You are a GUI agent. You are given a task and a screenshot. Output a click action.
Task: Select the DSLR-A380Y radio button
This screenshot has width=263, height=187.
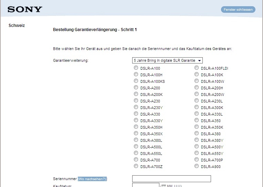[x=197, y=140]
